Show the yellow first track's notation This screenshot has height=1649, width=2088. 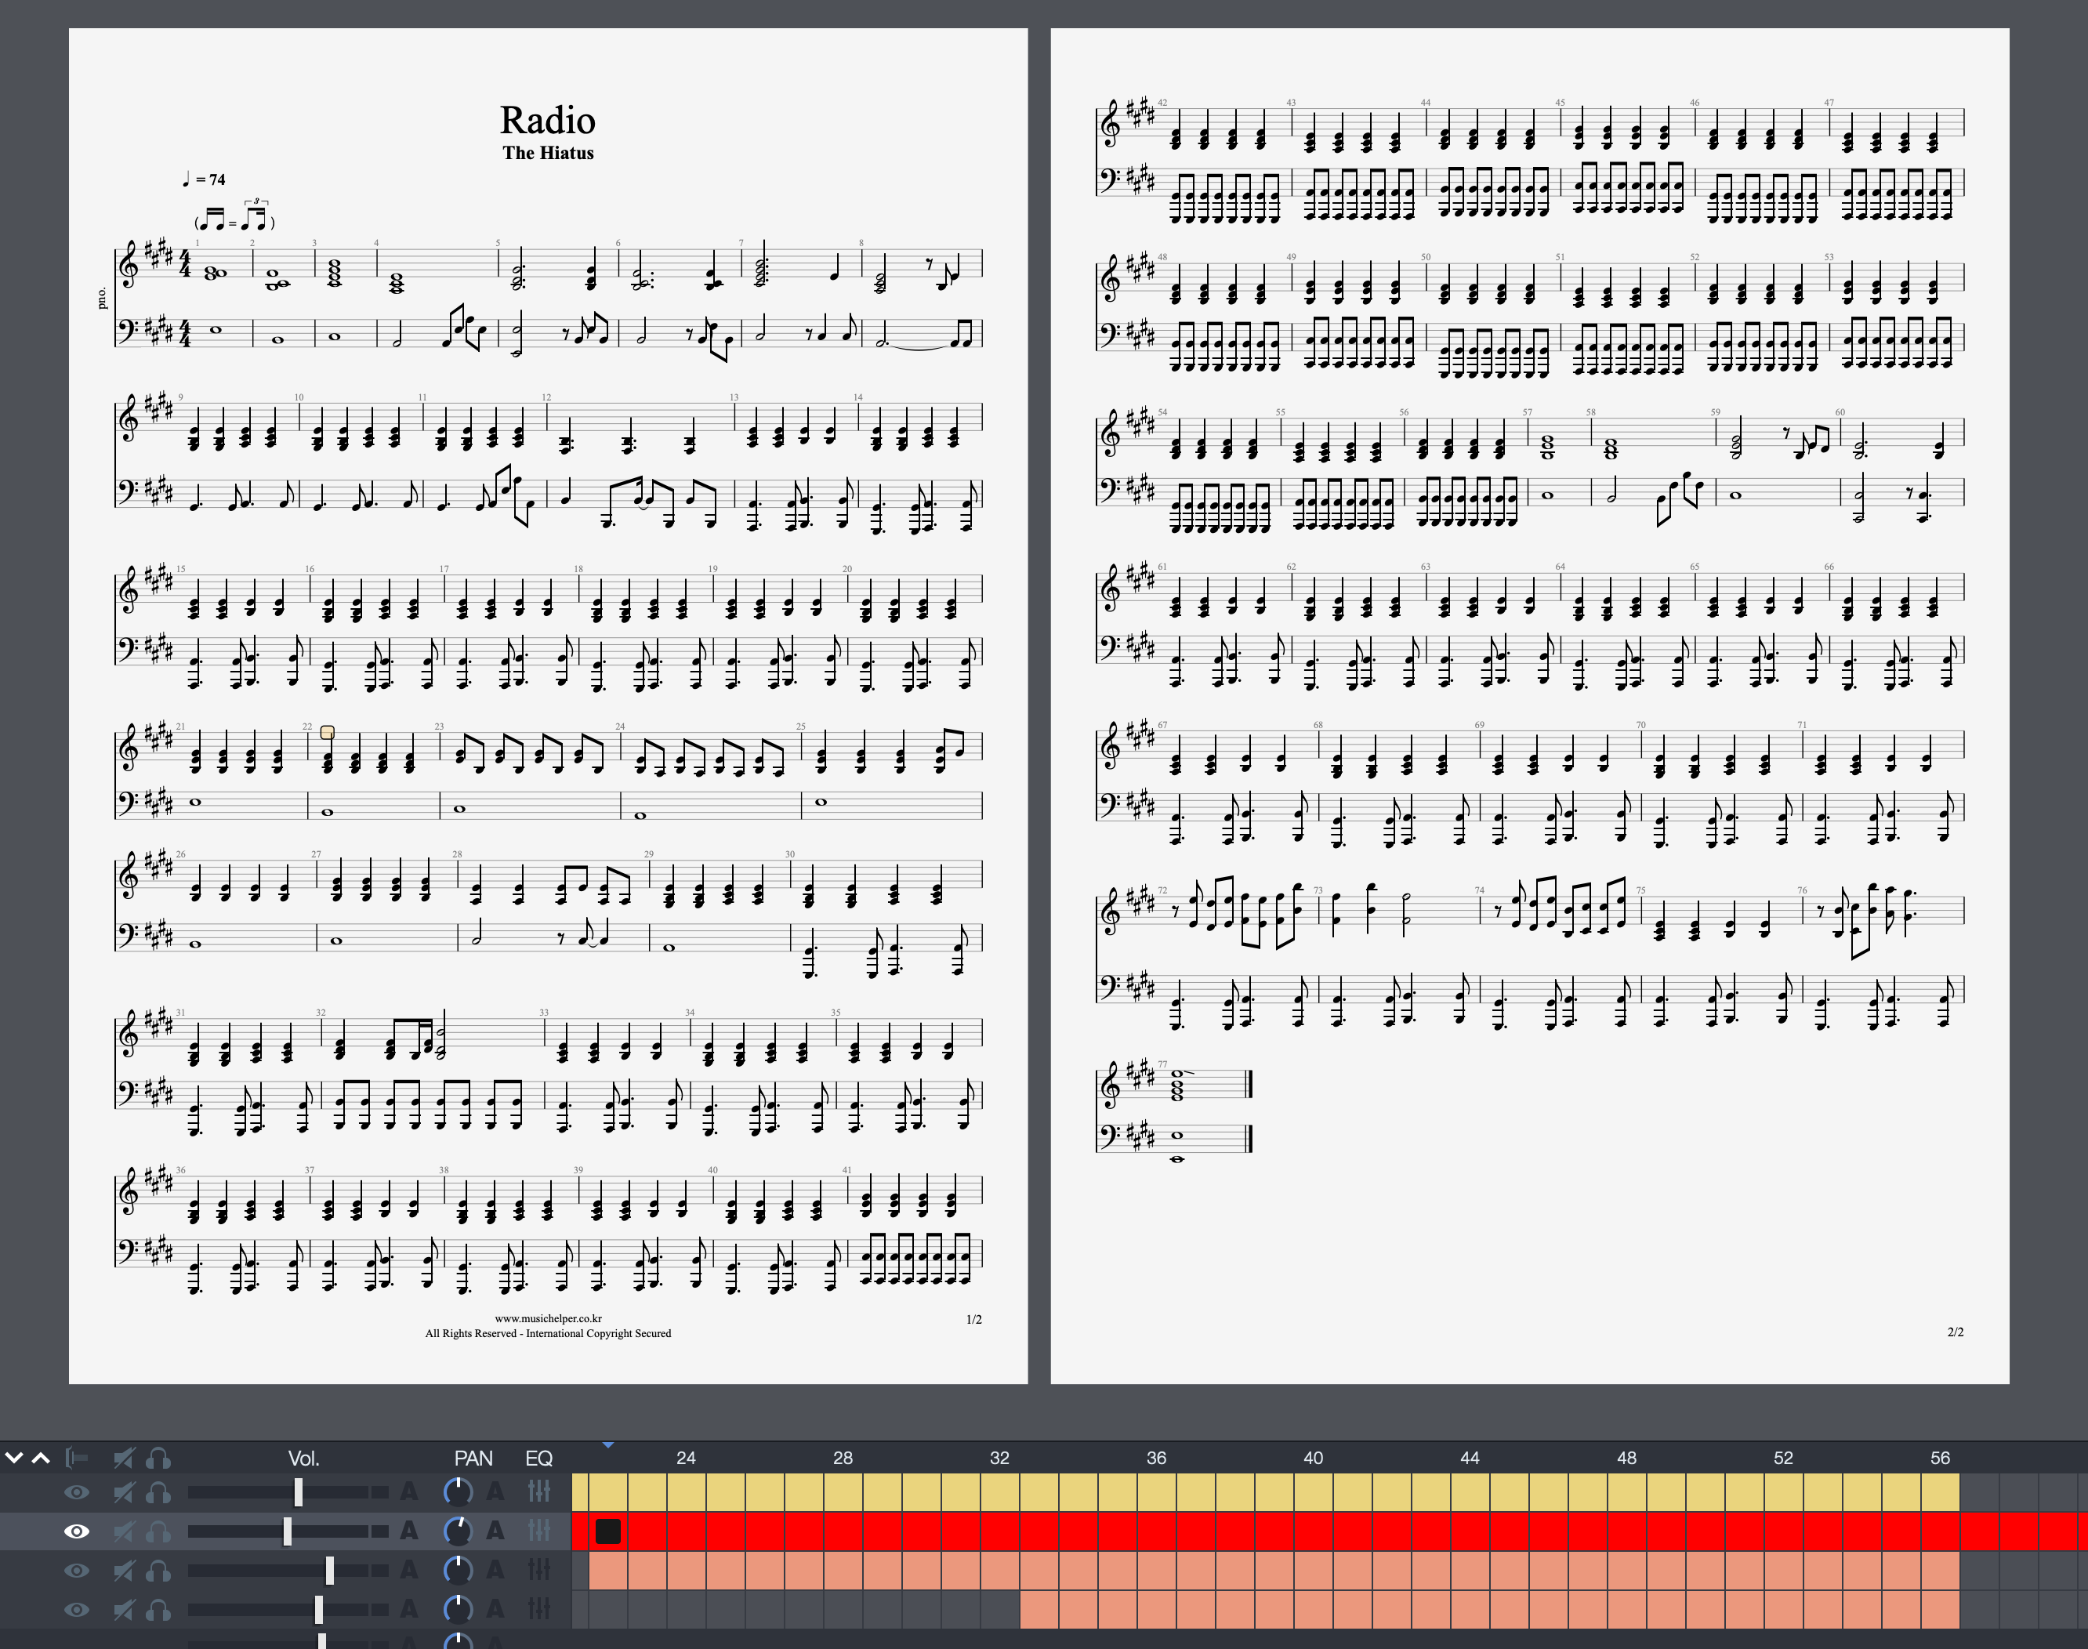tap(76, 1492)
